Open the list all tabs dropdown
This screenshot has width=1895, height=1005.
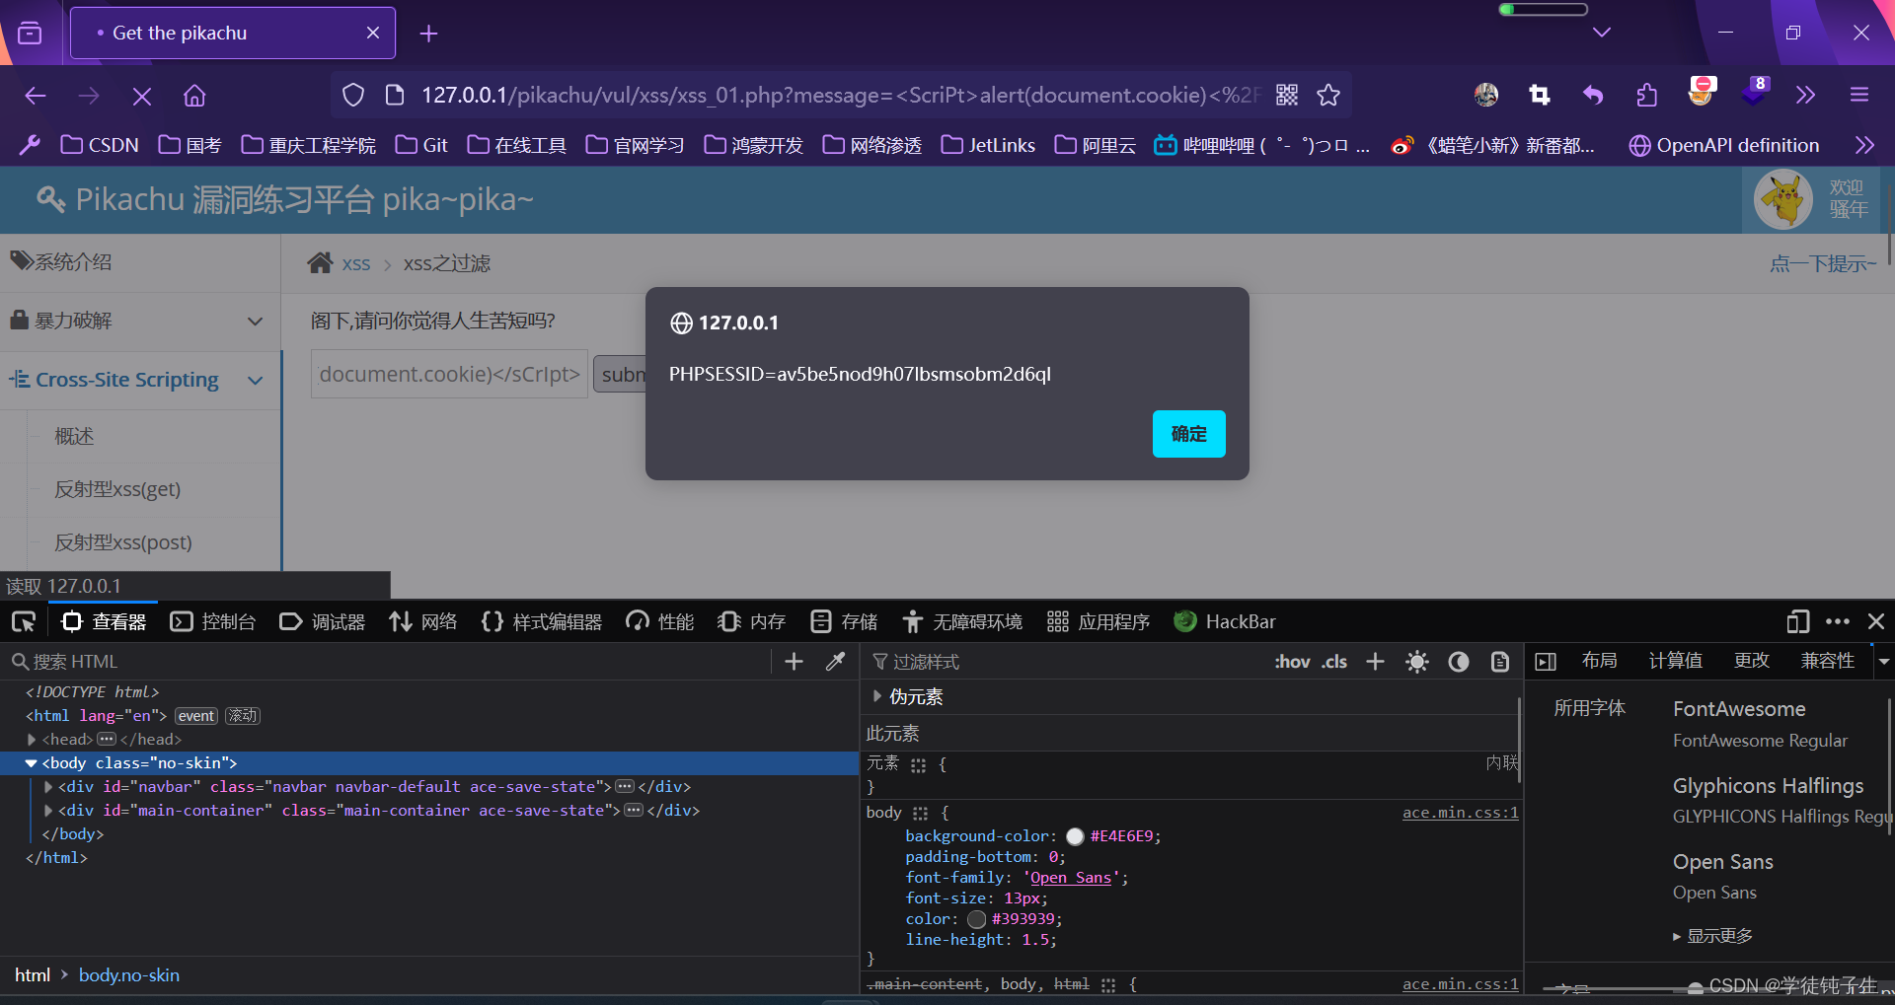1602,33
